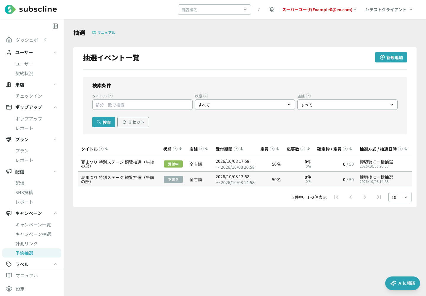Viewport: 426px width, 296px height.
Task: Go to the previous results page
Action: click(351, 197)
